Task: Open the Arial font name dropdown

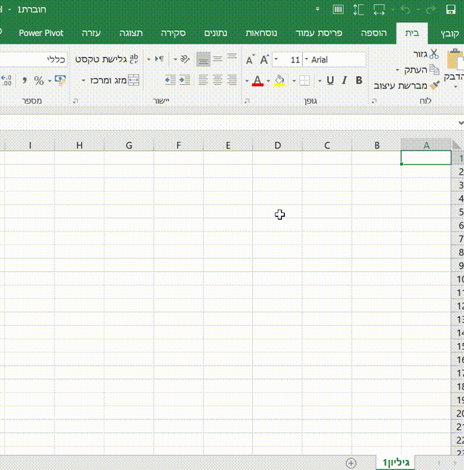Action: click(306, 59)
